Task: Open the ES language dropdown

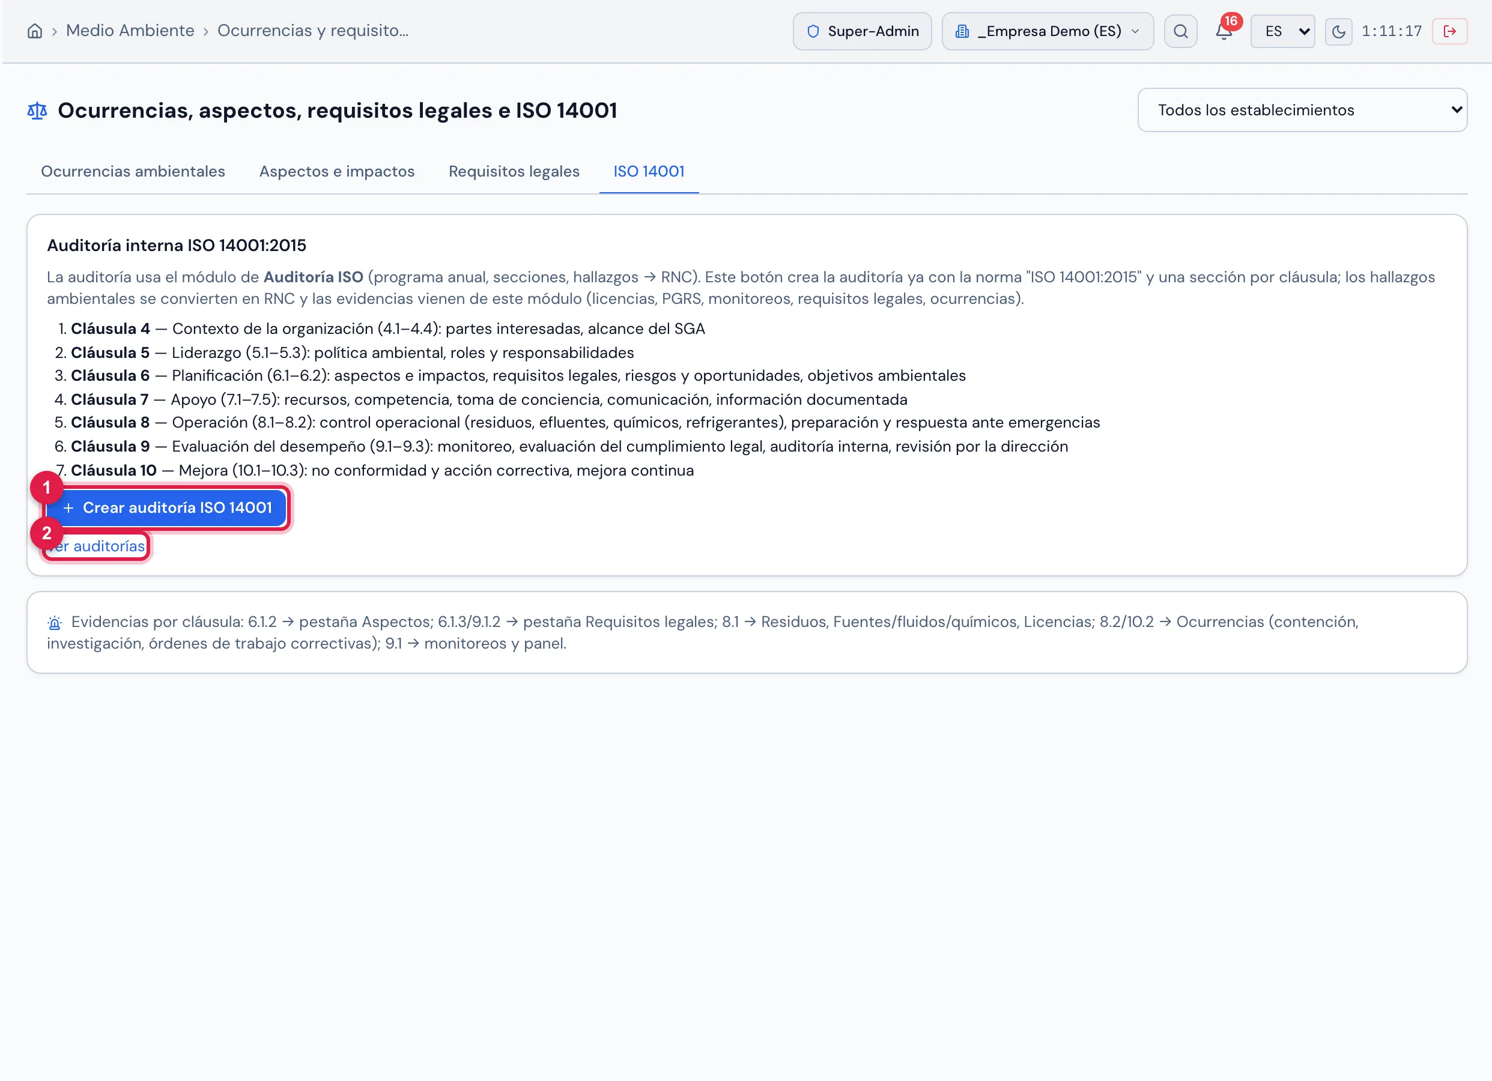Action: coord(1282,31)
